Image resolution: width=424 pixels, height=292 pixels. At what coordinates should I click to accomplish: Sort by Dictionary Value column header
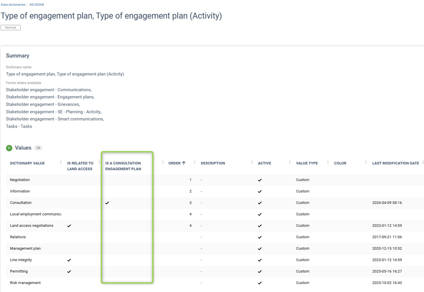click(x=27, y=163)
